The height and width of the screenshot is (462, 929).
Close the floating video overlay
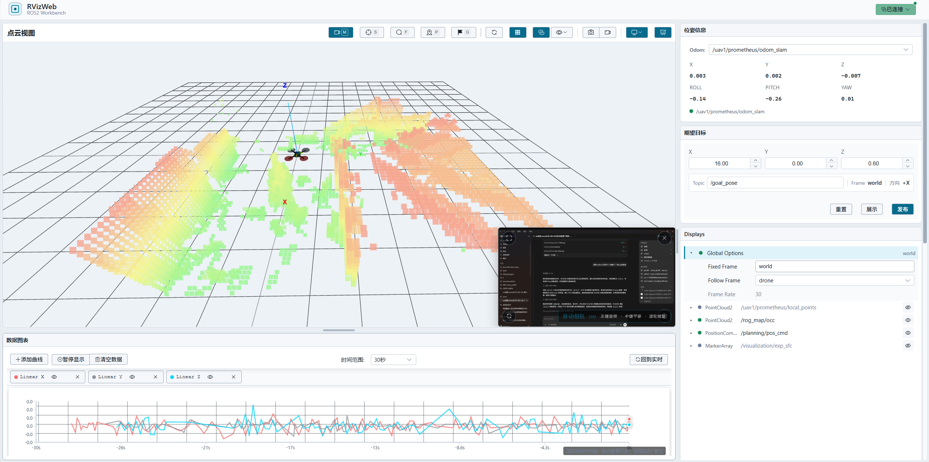pyautogui.click(x=664, y=238)
